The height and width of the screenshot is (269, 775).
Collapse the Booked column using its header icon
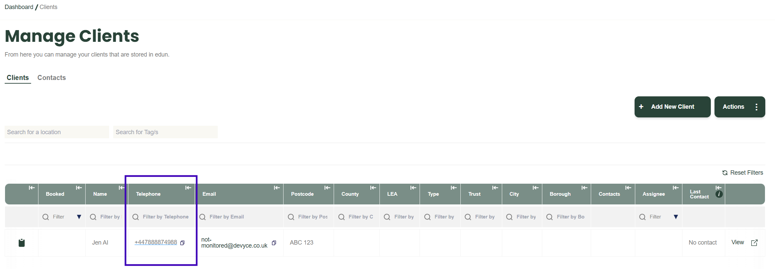click(x=79, y=188)
